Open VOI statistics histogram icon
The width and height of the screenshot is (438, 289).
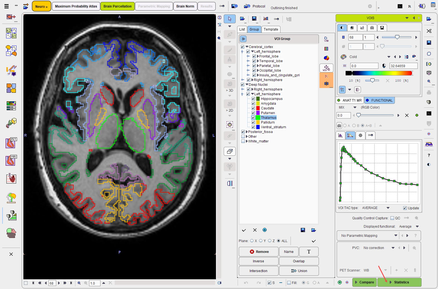pos(266,19)
